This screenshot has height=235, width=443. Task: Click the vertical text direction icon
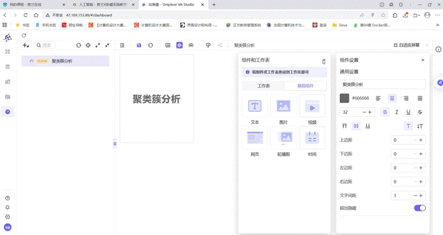coord(420,126)
